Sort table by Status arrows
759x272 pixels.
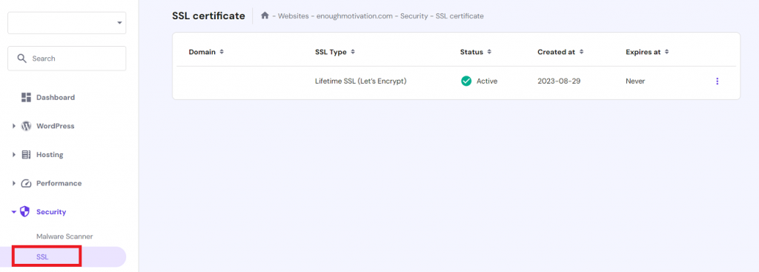[x=489, y=52]
